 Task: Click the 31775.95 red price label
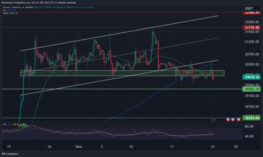pos(251,27)
